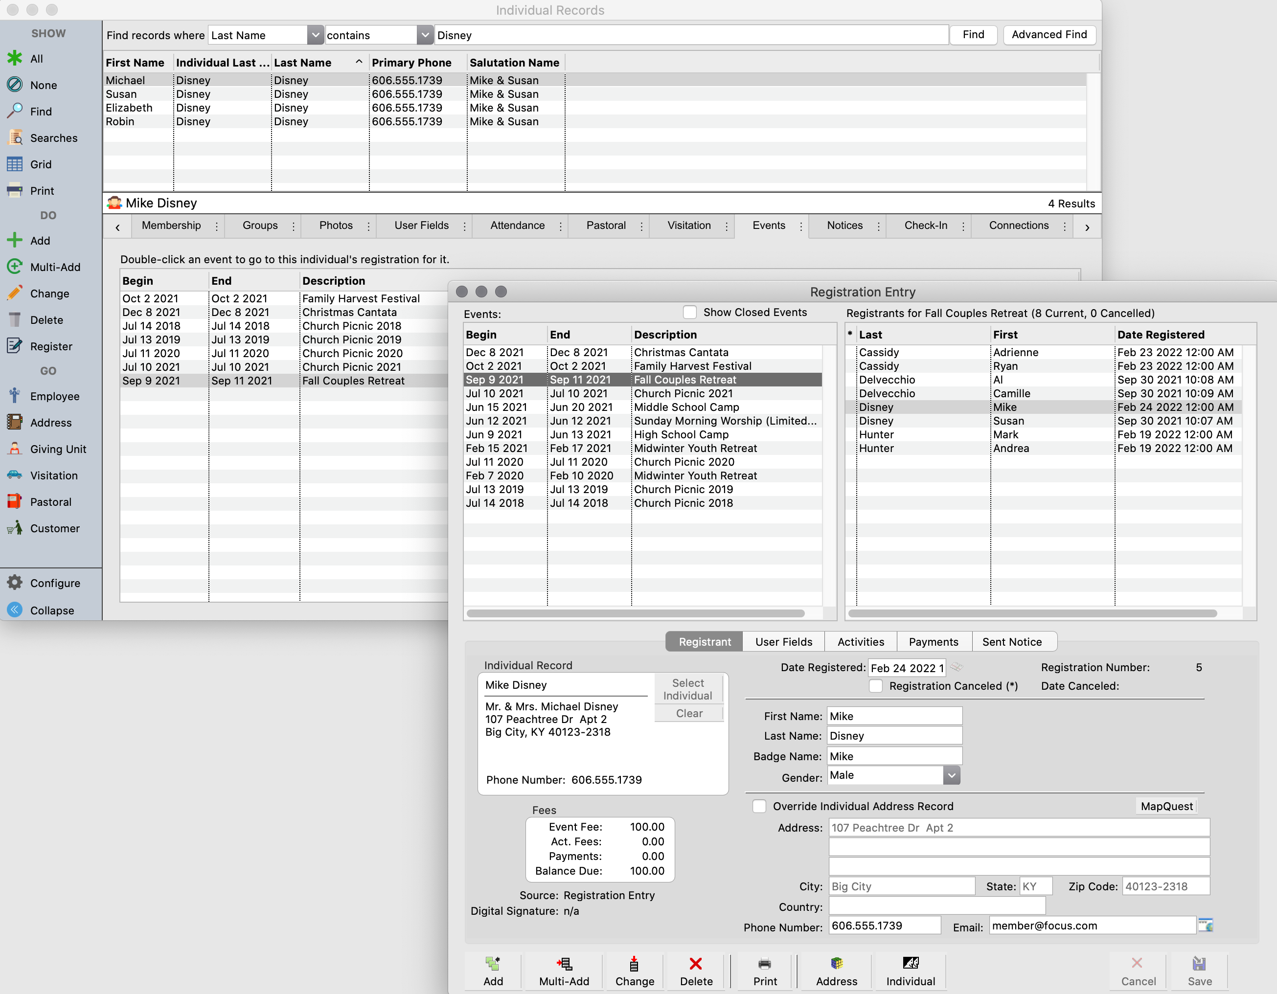1277x994 pixels.
Task: Click the Searches sidebar icon
Action: pos(15,138)
